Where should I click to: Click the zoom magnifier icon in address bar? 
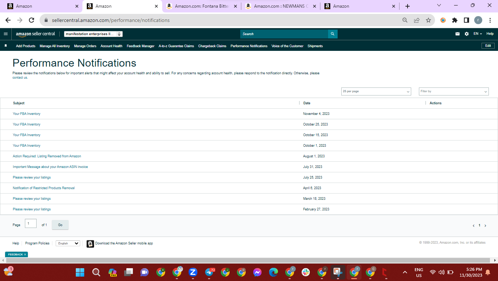tap(405, 20)
